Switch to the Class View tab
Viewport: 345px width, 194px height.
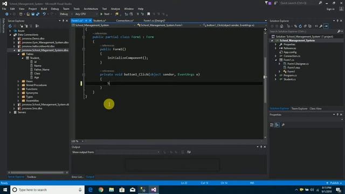(x=315, y=109)
